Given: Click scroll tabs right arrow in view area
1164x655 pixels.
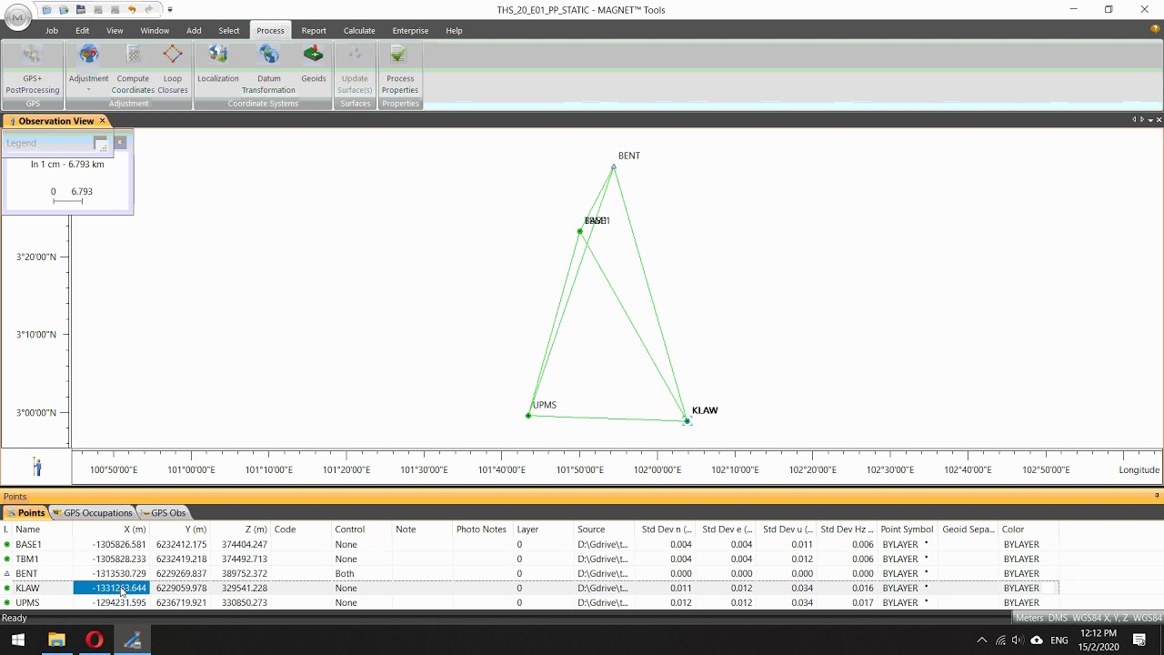Looking at the screenshot, I should (1142, 120).
